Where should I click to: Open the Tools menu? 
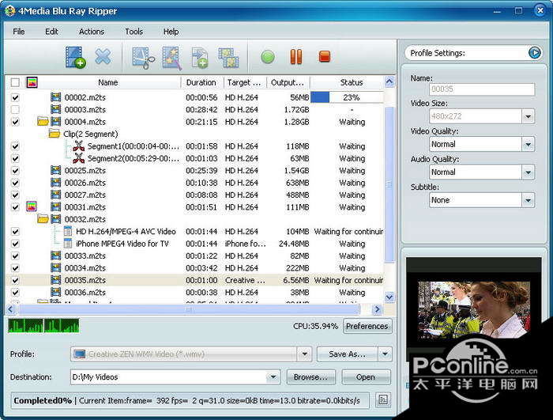[x=134, y=32]
